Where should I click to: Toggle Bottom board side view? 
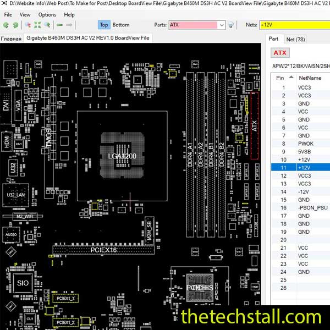[x=121, y=25]
